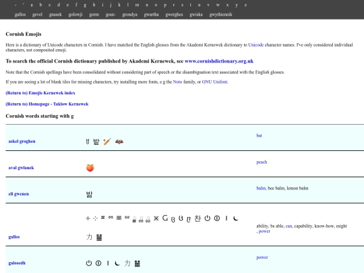The image size is (364, 273).
Task: Open the aval gwlanek word entry
Action: point(21,168)
